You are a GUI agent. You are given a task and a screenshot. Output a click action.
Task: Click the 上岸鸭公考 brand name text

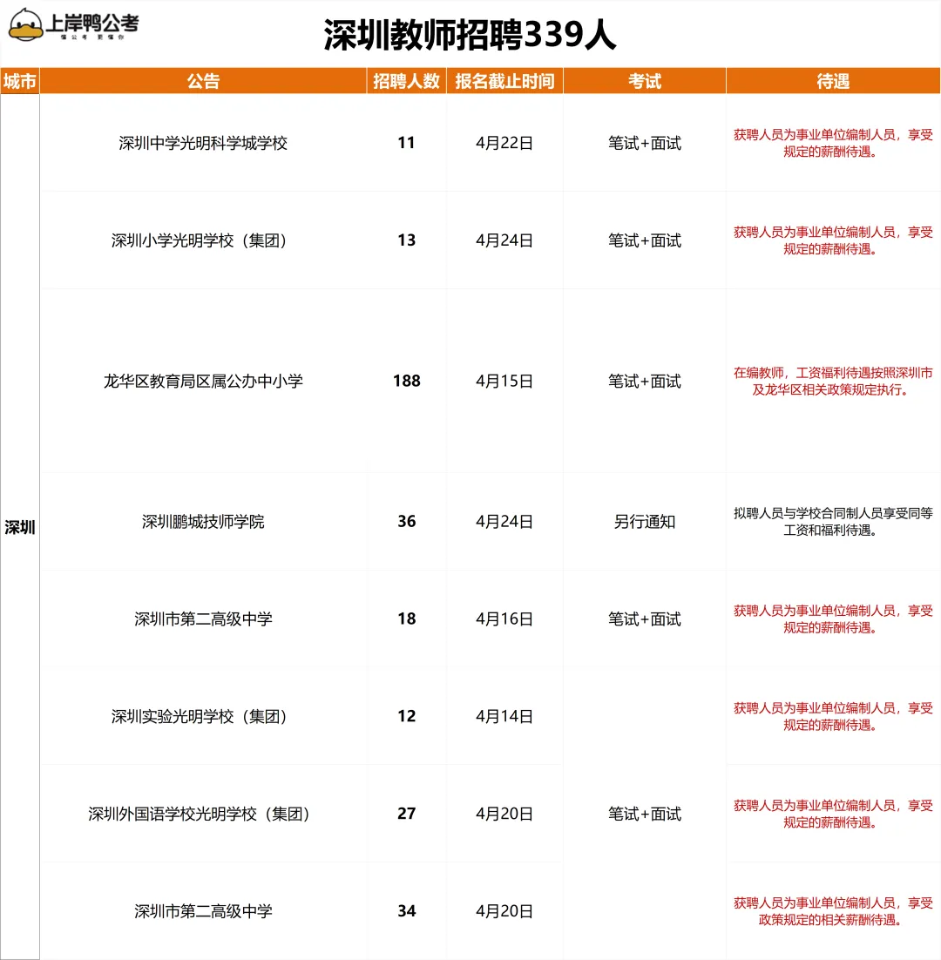[92, 24]
